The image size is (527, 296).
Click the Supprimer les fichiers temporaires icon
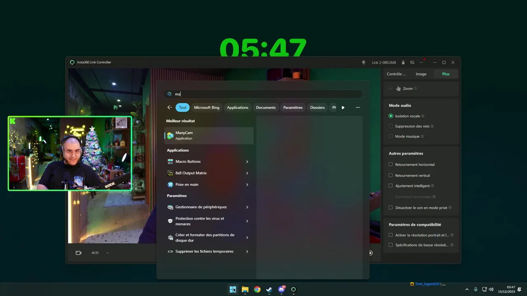pos(170,252)
